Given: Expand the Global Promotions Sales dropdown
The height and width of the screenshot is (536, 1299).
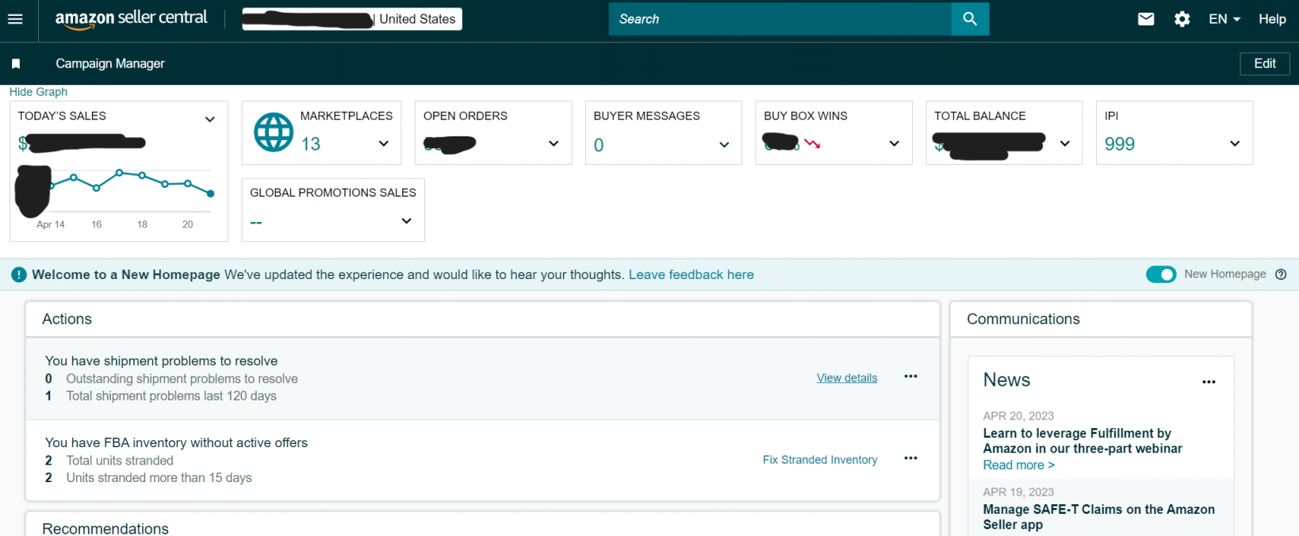Looking at the screenshot, I should tap(407, 220).
